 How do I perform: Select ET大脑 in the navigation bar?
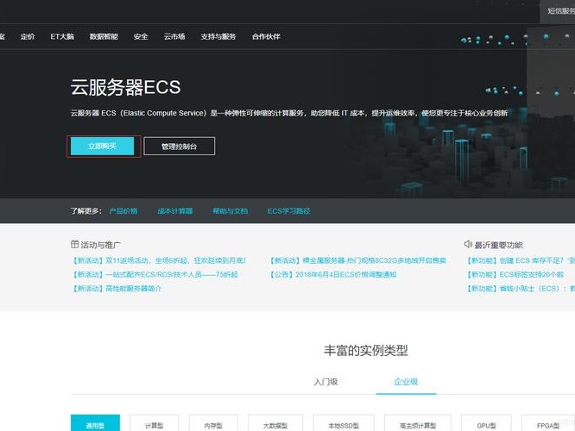pyautogui.click(x=62, y=36)
